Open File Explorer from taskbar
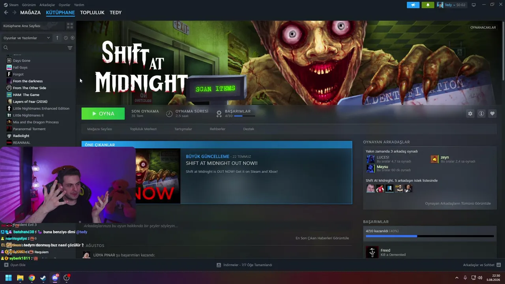 click(x=20, y=278)
